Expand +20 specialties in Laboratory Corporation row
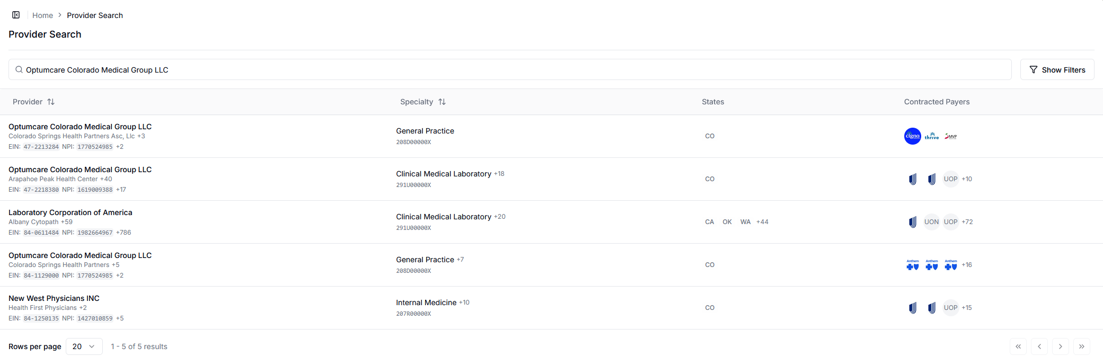This screenshot has width=1103, height=356. click(500, 217)
